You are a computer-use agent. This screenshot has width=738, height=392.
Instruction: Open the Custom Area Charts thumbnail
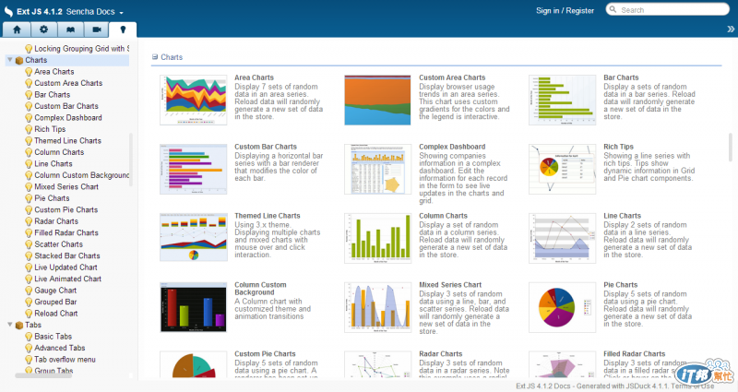[377, 100]
